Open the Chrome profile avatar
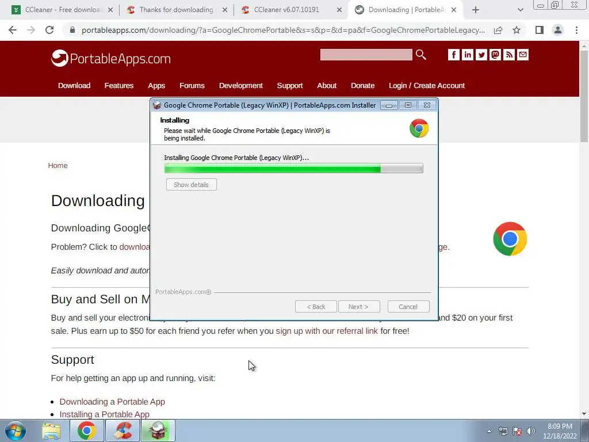 point(558,30)
